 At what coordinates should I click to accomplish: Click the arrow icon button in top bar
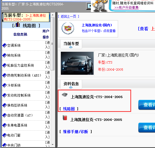(89, 6)
